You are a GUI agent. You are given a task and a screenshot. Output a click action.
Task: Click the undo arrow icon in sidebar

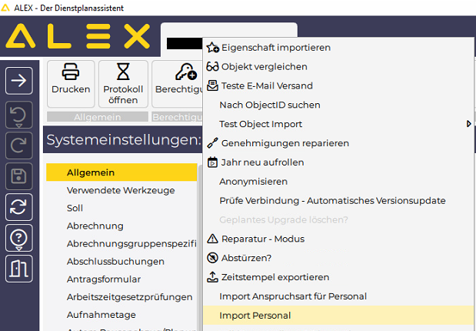point(19,115)
